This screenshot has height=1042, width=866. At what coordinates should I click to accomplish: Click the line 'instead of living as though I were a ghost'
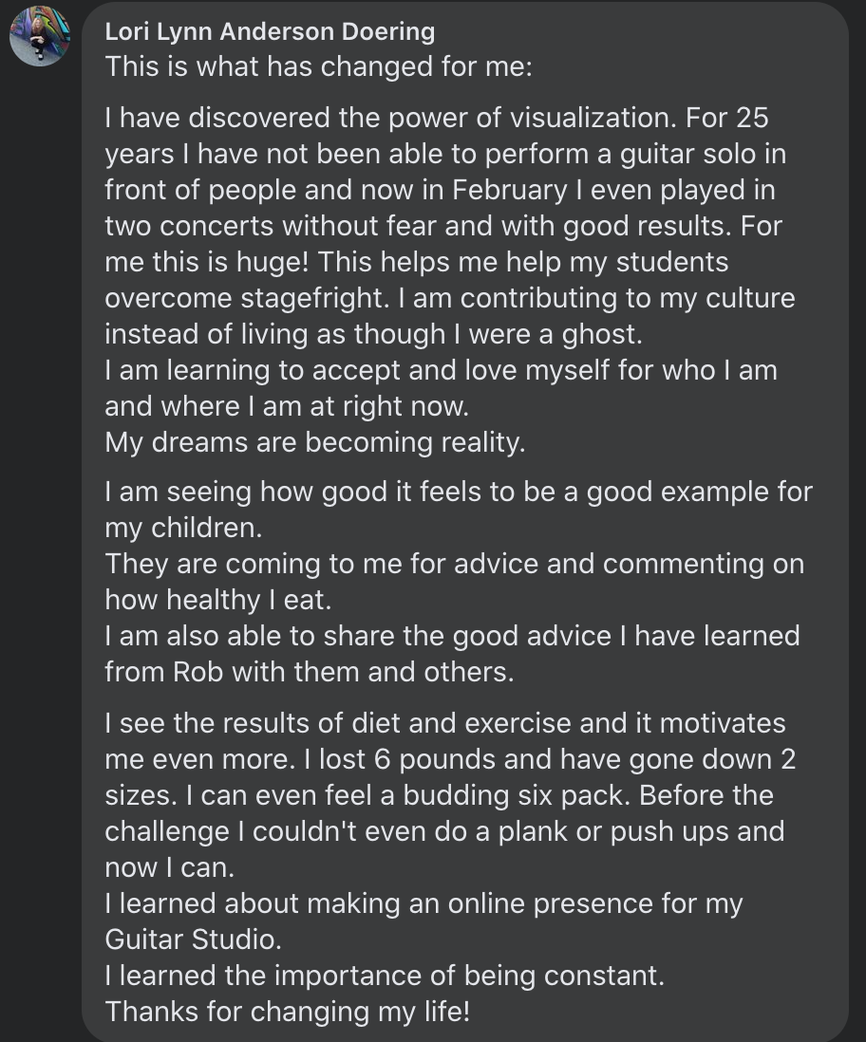coord(373,334)
